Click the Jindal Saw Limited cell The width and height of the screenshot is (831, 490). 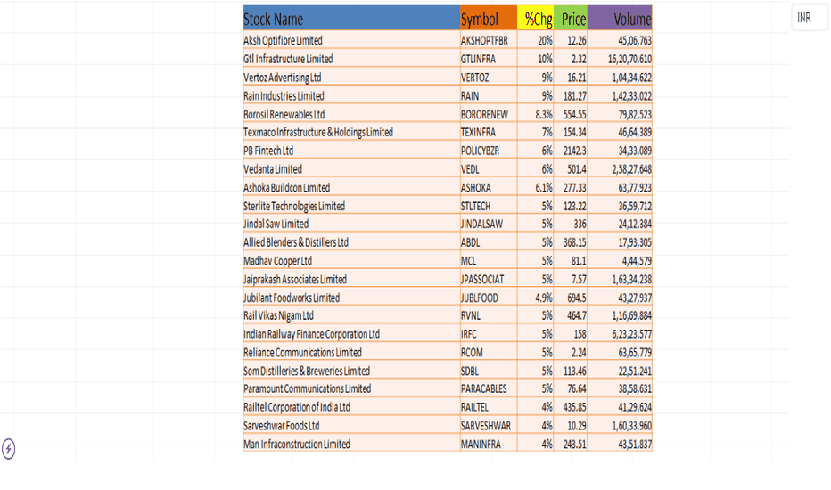coord(351,224)
